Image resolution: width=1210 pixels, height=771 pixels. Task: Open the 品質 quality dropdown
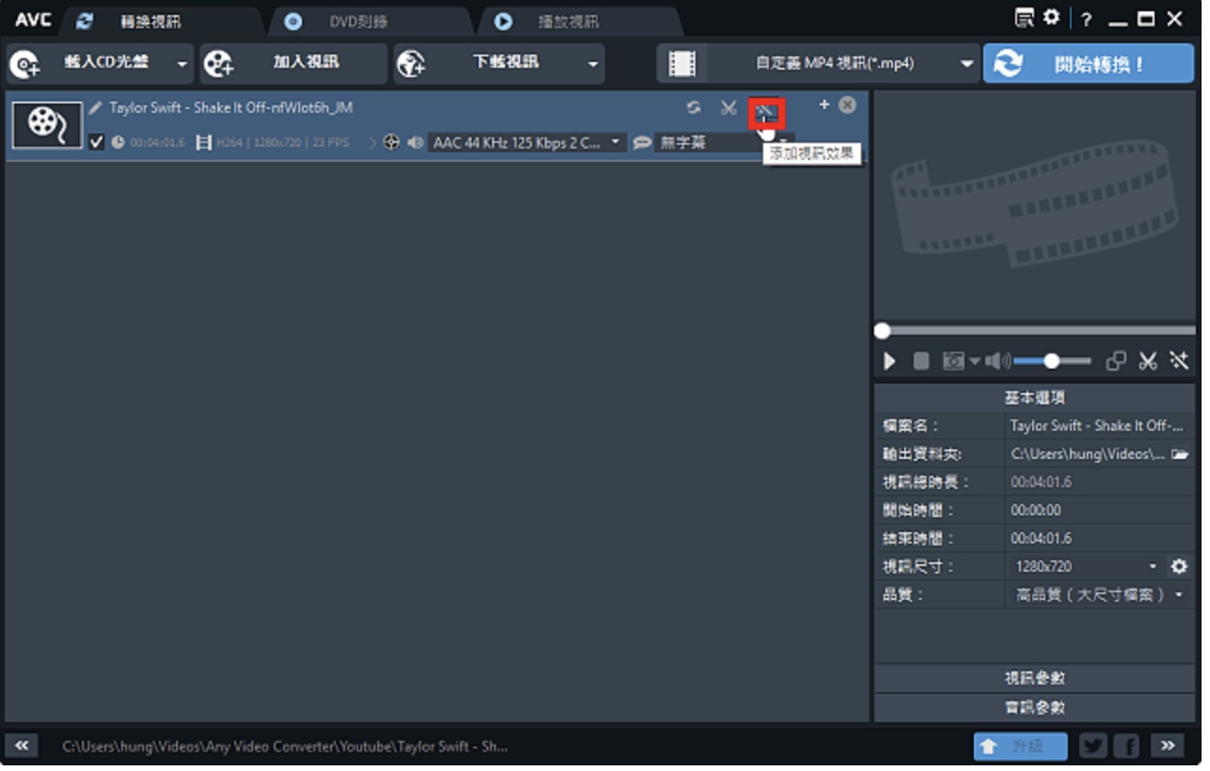1098,595
